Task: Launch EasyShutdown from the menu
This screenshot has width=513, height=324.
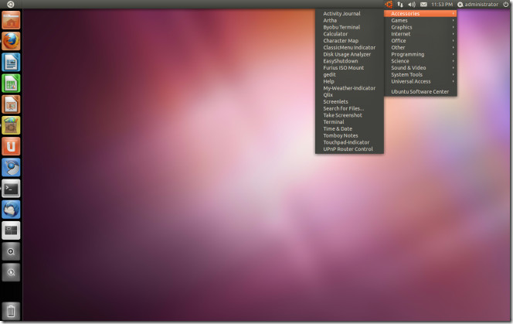Action: point(349,61)
